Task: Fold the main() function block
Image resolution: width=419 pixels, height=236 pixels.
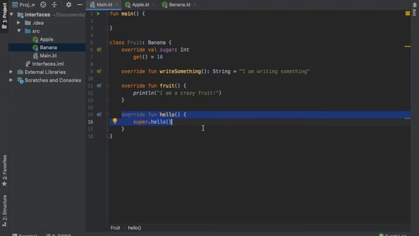Action: (107, 14)
